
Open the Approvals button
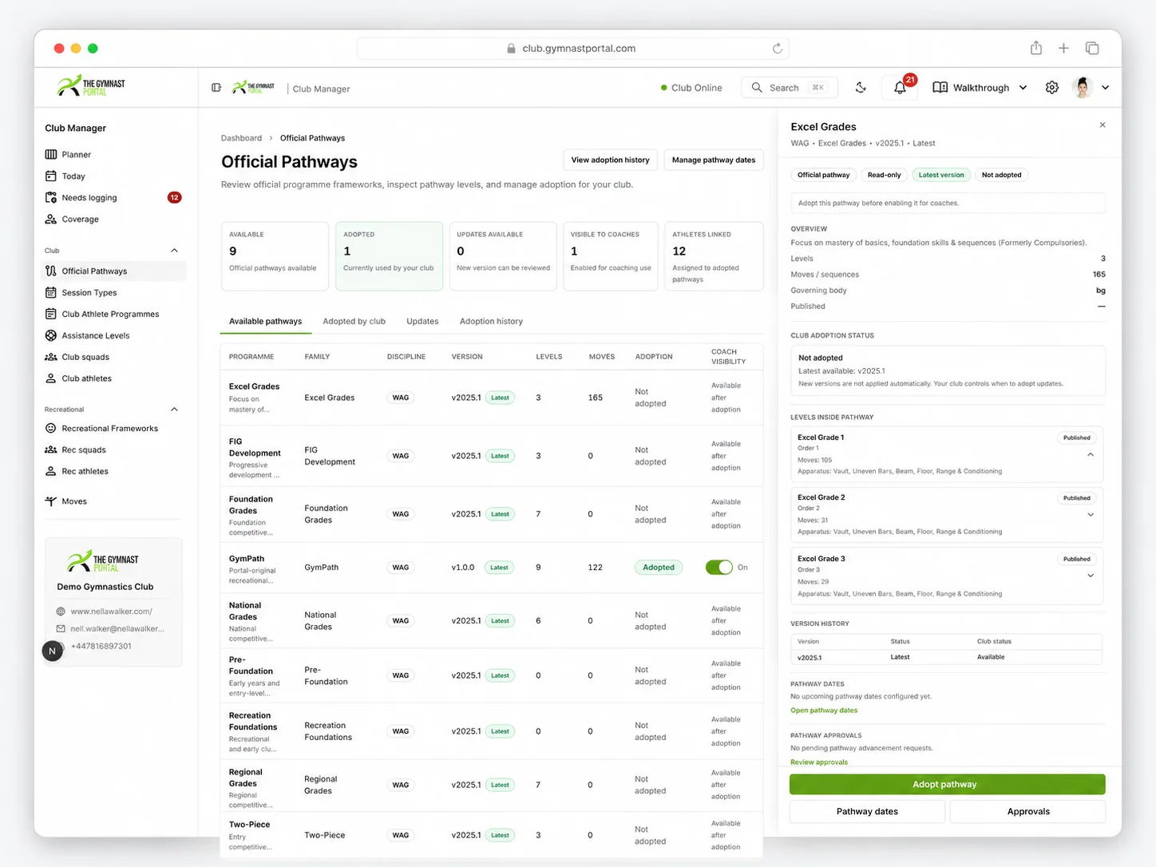pos(1028,811)
